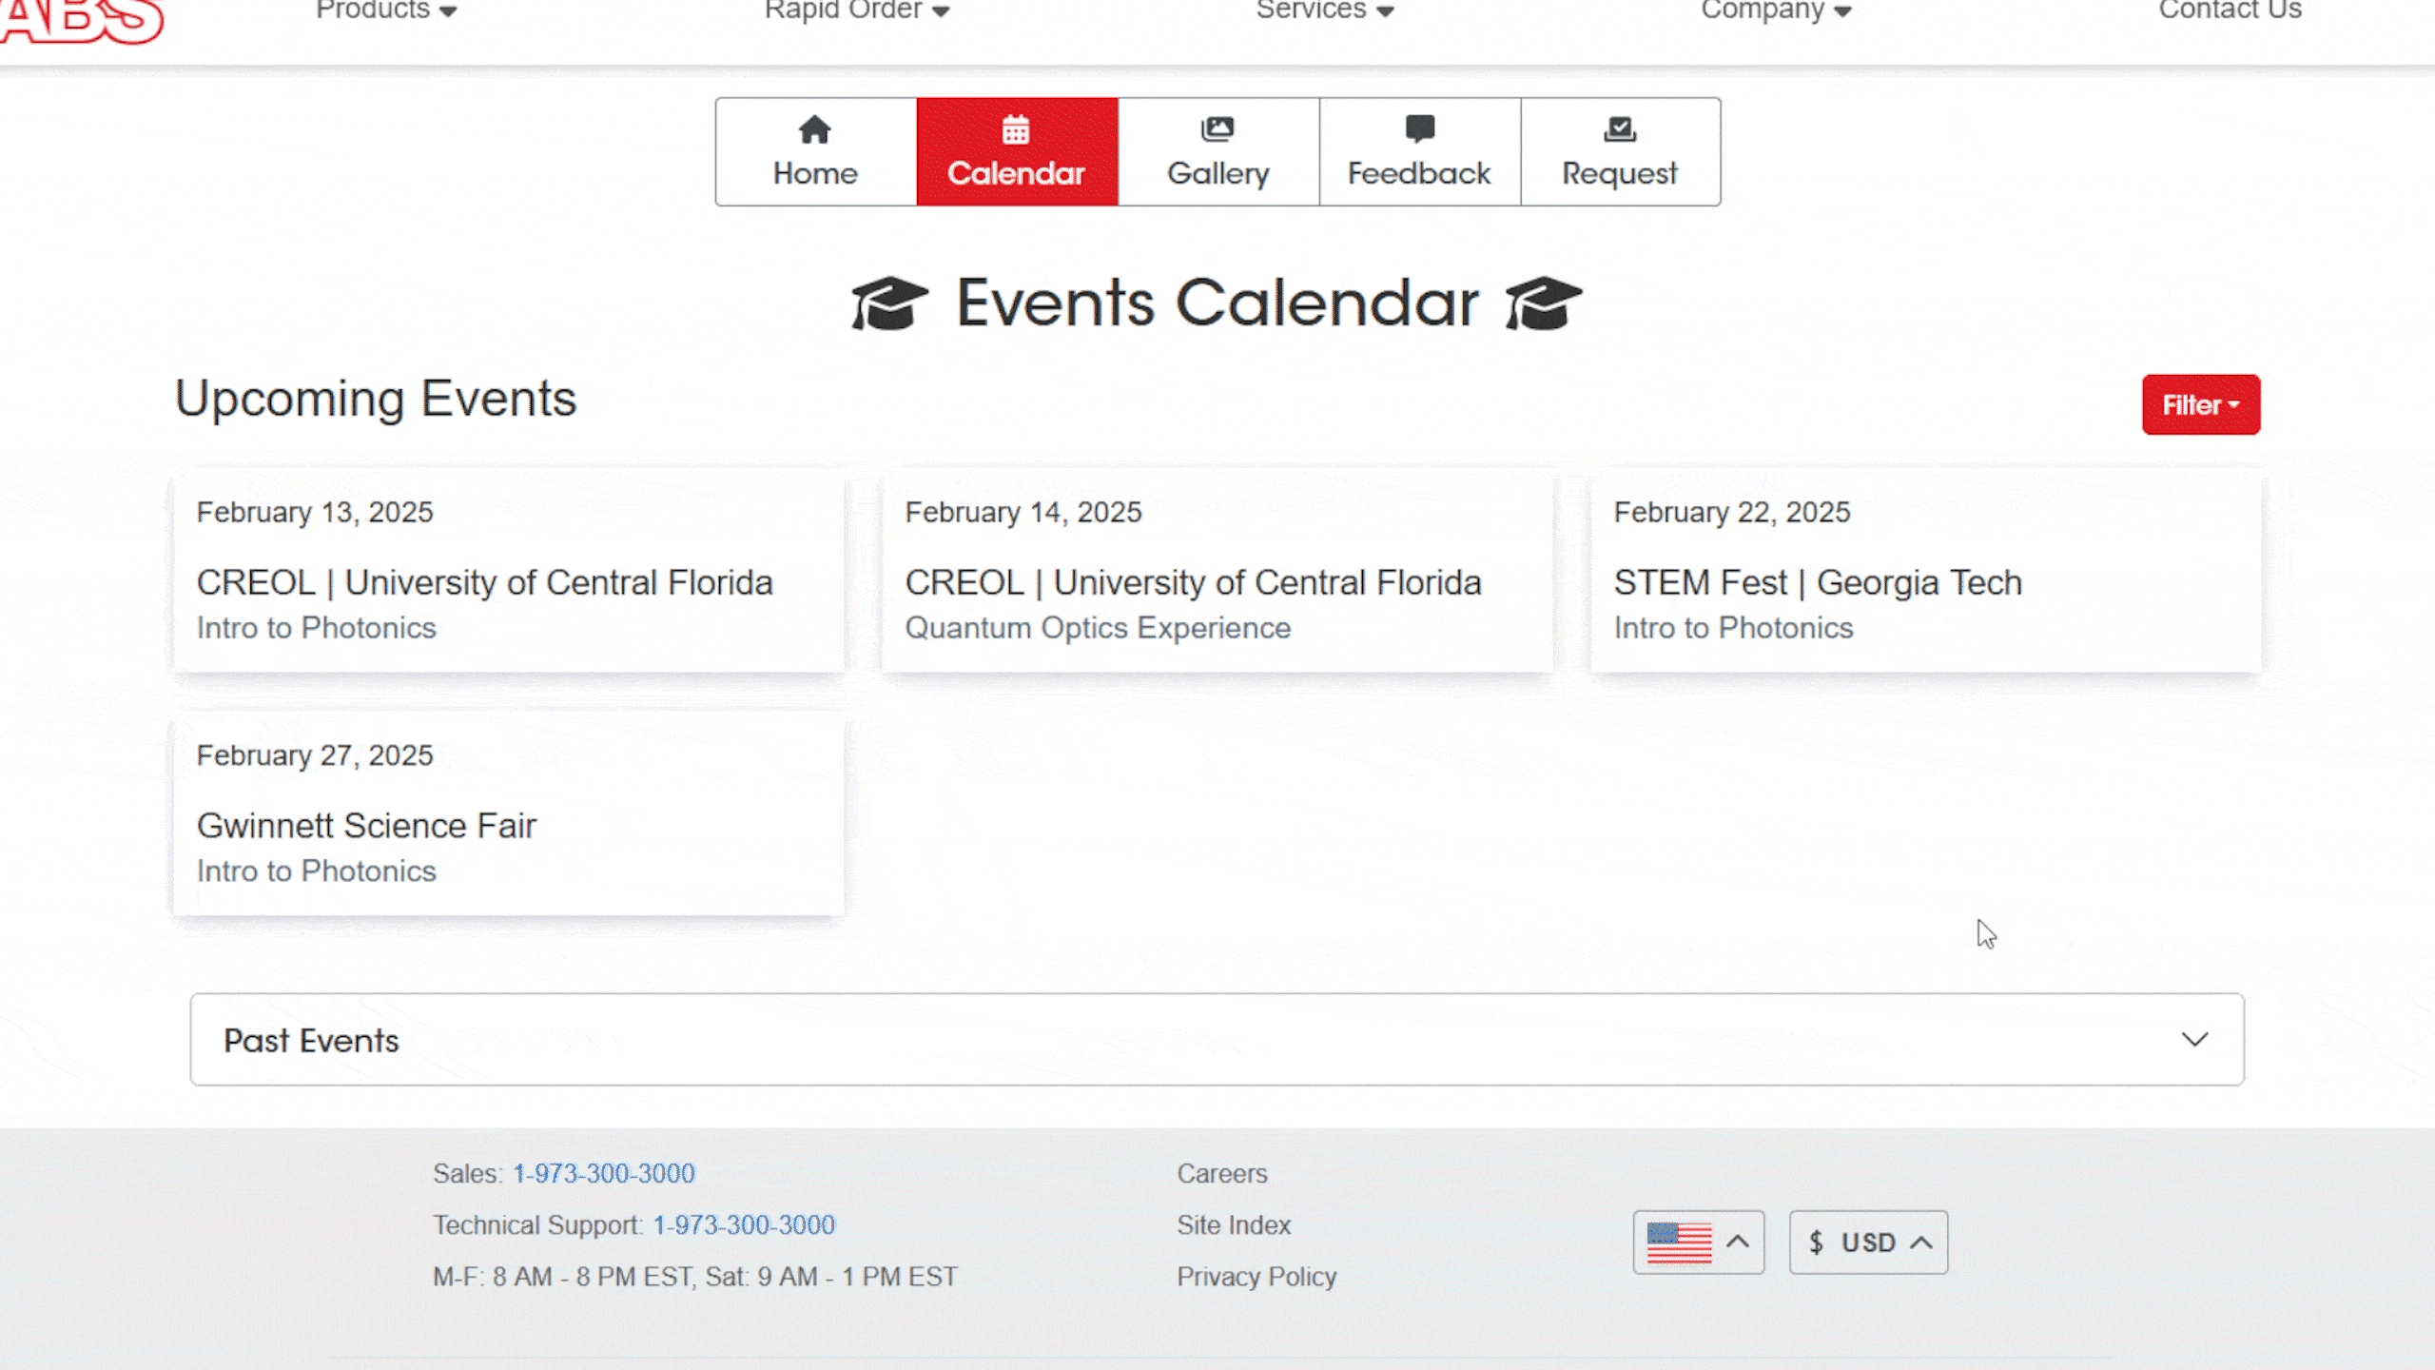Click the US flag icon in the footer

(x=1679, y=1243)
